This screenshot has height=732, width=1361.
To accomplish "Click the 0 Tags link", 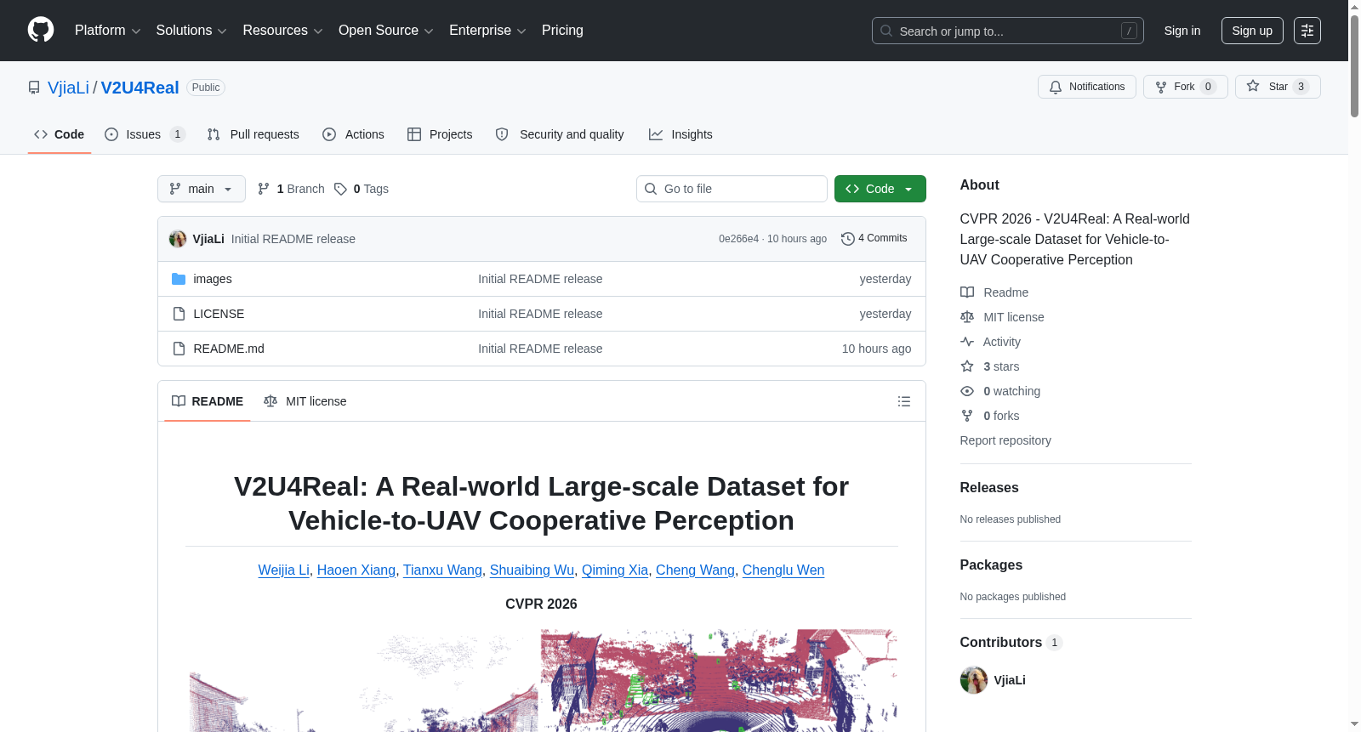I will [362, 189].
